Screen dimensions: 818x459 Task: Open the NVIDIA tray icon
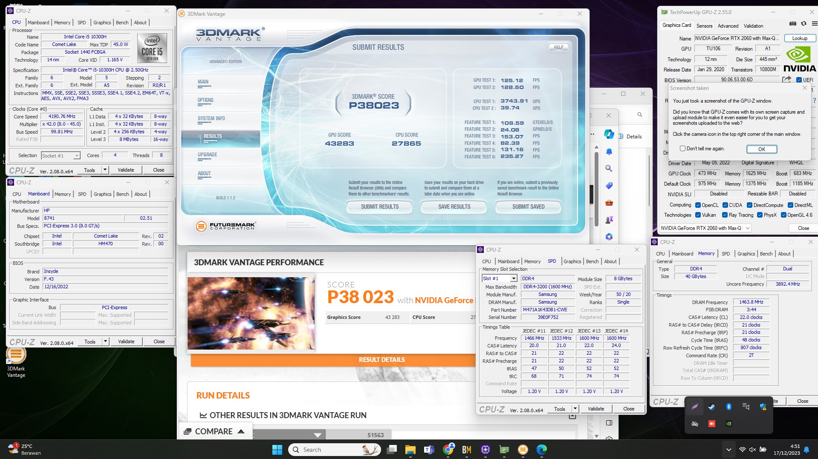(x=729, y=424)
